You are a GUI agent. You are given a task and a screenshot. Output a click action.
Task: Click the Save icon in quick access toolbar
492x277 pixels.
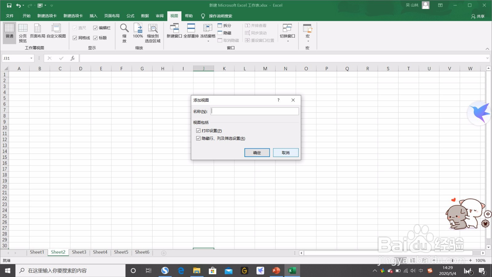pos(9,5)
